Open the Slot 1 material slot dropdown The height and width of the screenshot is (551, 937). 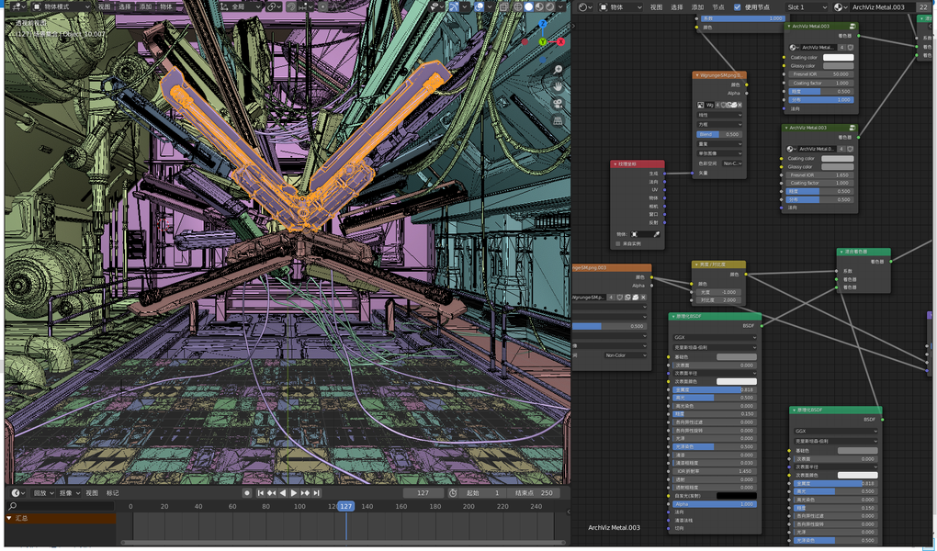click(x=807, y=7)
